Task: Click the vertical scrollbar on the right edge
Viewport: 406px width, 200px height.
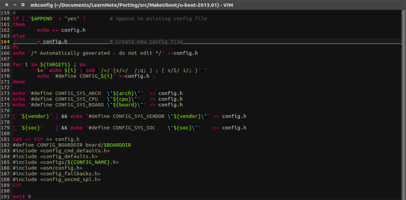Action: [x=404, y=105]
